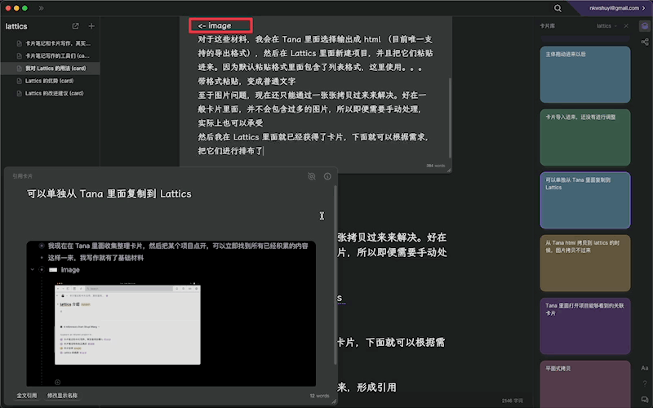The width and height of the screenshot is (653, 408).
Task: Click the export/open-external icon beside lattics
Action: [75, 26]
